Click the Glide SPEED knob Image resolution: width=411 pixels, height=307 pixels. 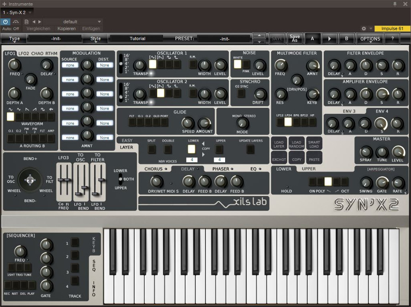tap(188, 123)
